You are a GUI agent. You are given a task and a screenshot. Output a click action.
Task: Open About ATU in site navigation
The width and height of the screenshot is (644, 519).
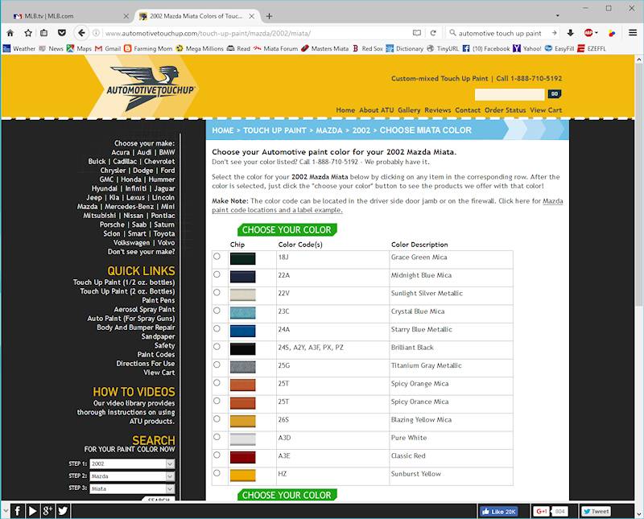pyautogui.click(x=376, y=110)
